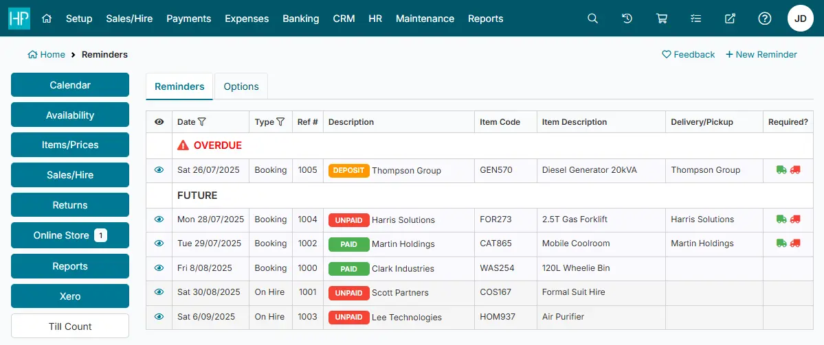Click the Home breadcrumb link
824x345 pixels.
pyautogui.click(x=47, y=55)
